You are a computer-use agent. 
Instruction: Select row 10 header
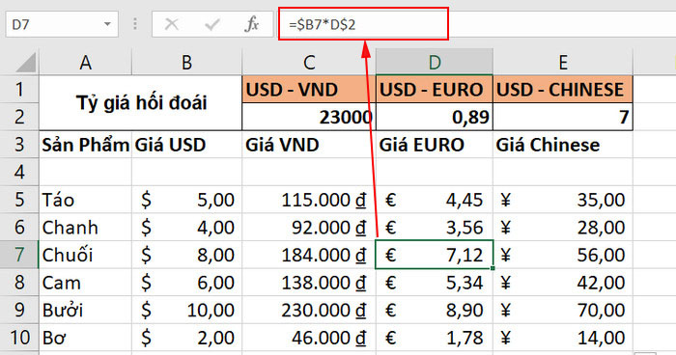[19, 338]
